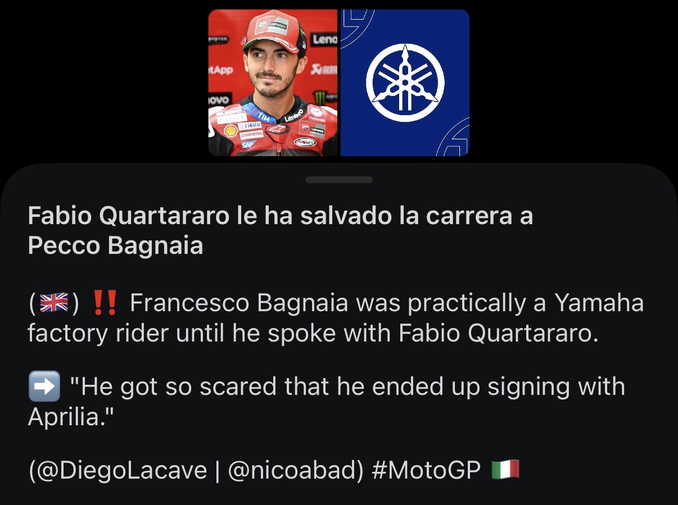Tap the SAP logo on rider's suit

coord(247,144)
